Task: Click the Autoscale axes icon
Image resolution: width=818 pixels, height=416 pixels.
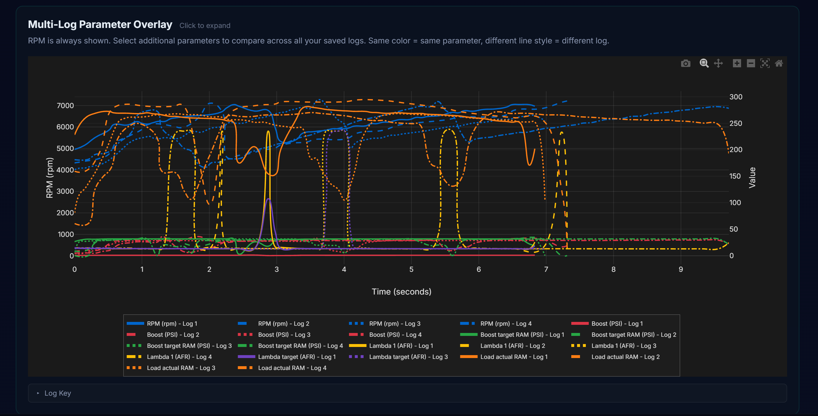Action: pyautogui.click(x=765, y=64)
